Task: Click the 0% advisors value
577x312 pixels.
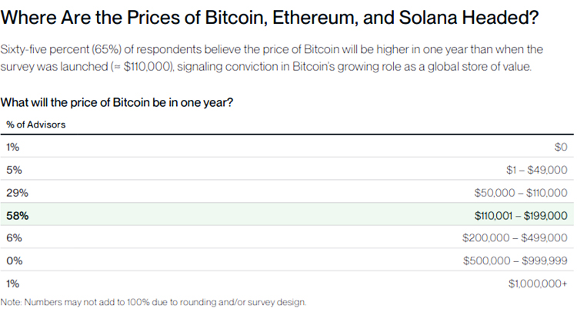Action: coord(13,261)
